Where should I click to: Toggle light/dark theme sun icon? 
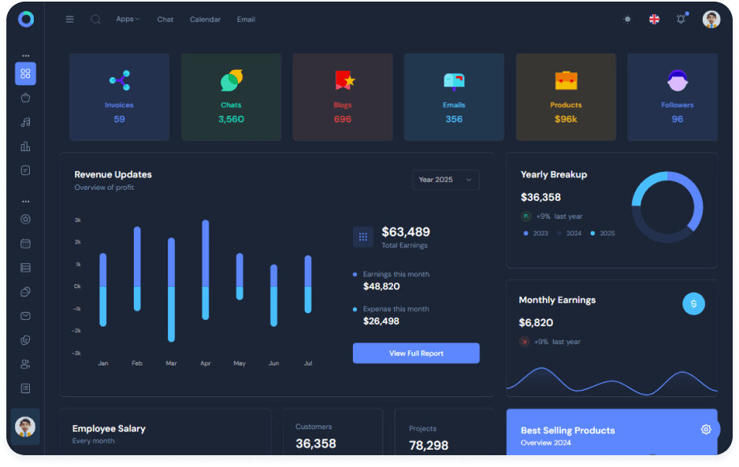coord(627,20)
